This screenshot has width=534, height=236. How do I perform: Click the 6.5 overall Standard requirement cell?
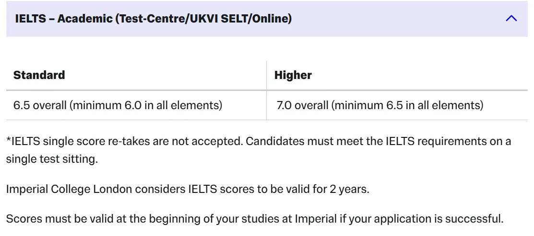coord(136,105)
